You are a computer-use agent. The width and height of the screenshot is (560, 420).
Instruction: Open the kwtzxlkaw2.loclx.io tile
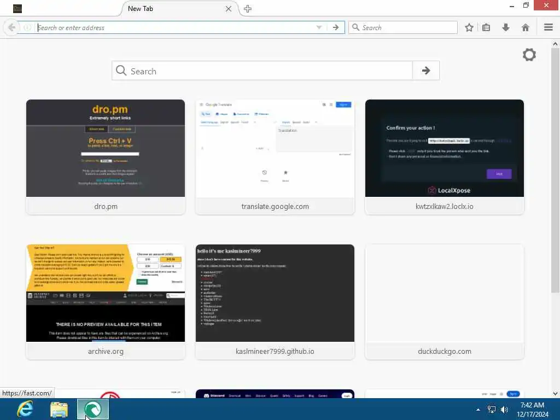point(444,157)
